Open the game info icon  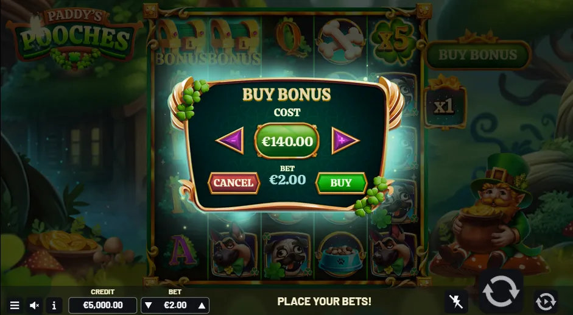(54, 305)
